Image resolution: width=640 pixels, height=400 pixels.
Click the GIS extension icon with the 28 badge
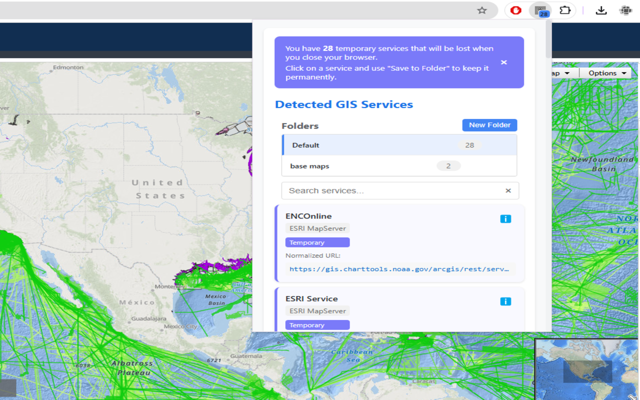click(540, 10)
